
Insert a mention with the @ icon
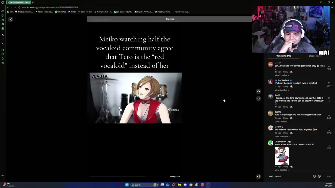(x=314, y=177)
